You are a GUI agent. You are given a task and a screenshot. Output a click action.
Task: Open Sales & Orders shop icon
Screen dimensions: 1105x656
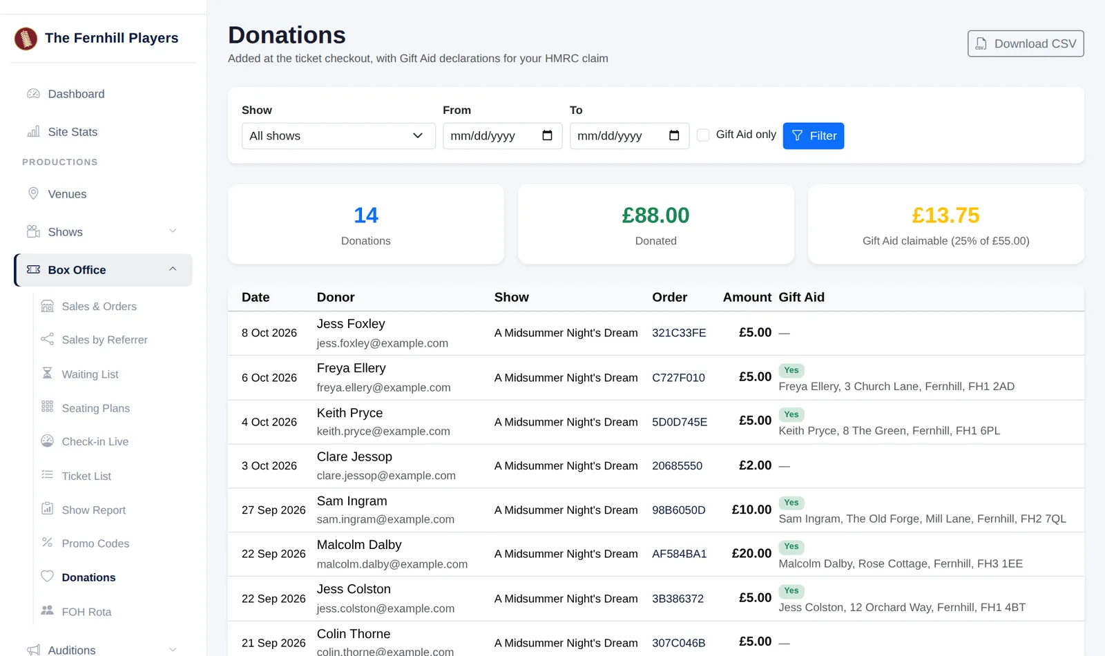[47, 306]
